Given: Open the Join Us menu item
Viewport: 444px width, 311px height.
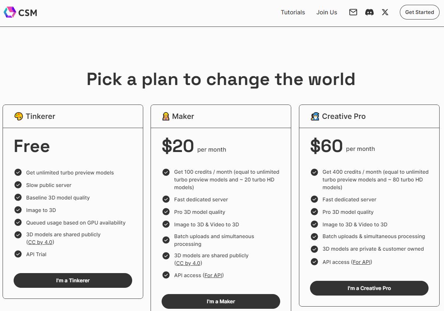Looking at the screenshot, I should pos(327,12).
